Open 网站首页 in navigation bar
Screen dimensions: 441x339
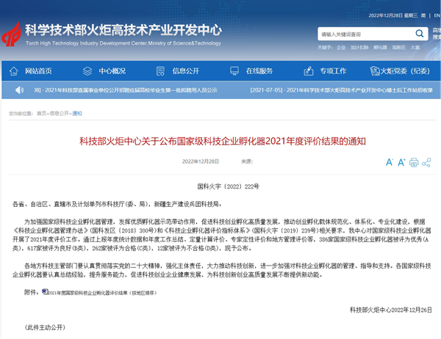32,70
